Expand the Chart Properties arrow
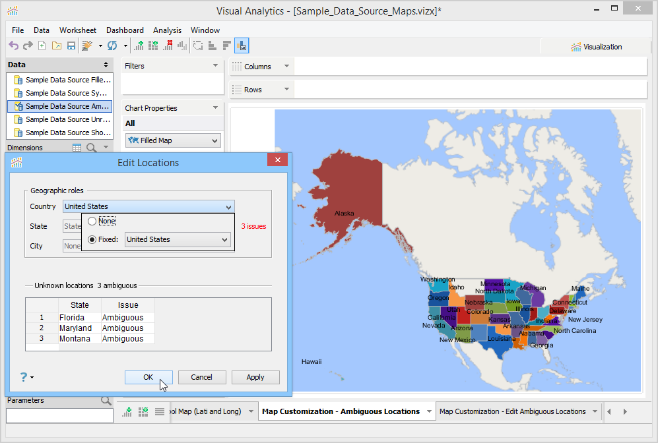 215,107
